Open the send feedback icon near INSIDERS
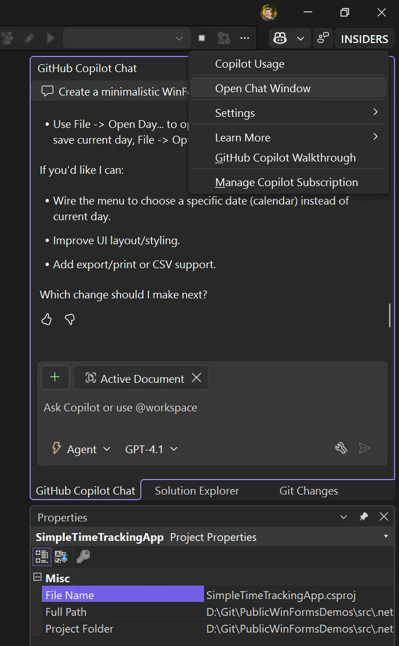This screenshot has height=646, width=399. click(x=322, y=38)
